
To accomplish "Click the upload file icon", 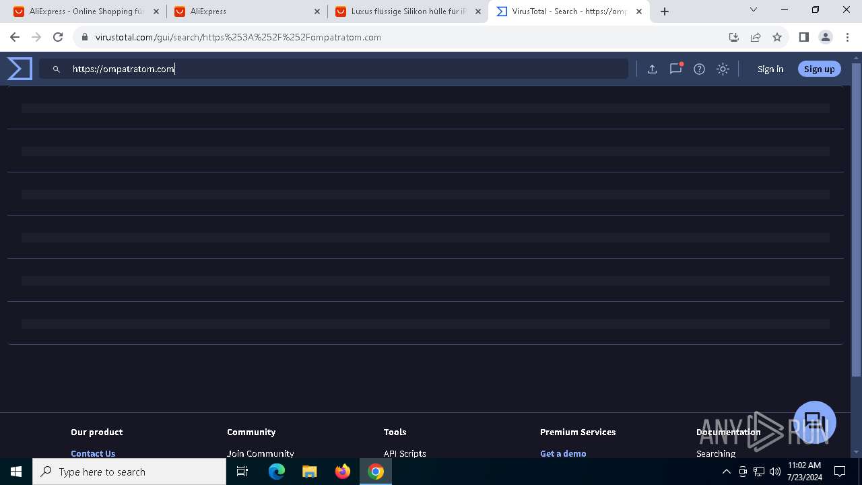I will coord(652,69).
